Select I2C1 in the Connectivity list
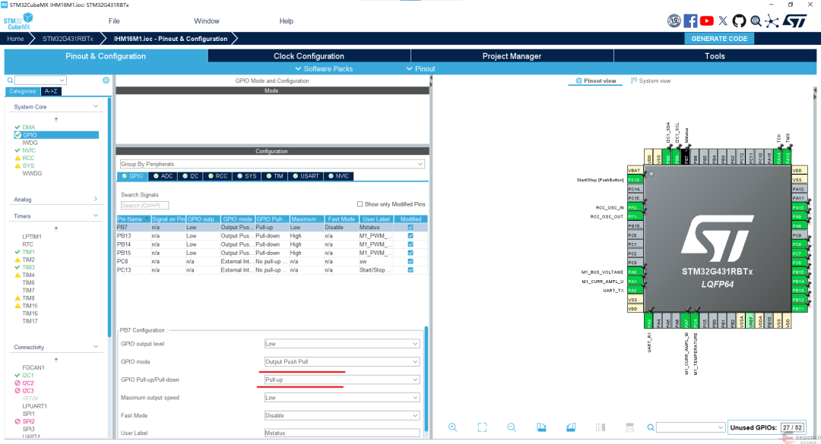 point(28,376)
